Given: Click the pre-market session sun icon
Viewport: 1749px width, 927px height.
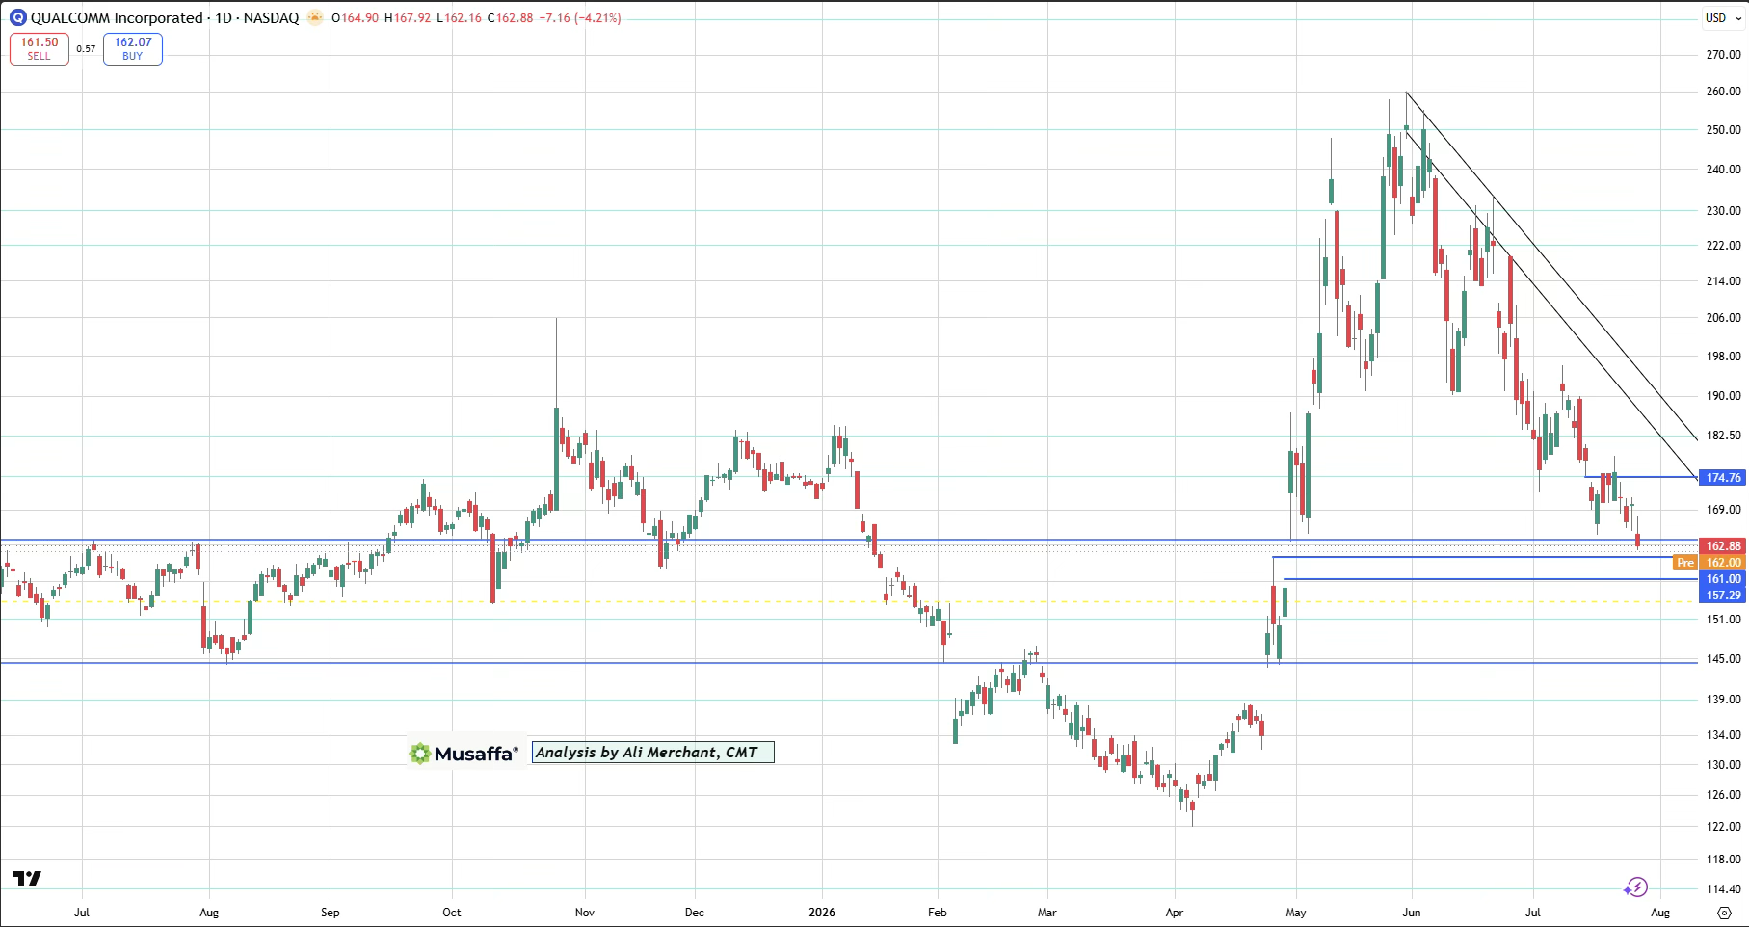Looking at the screenshot, I should [x=315, y=17].
